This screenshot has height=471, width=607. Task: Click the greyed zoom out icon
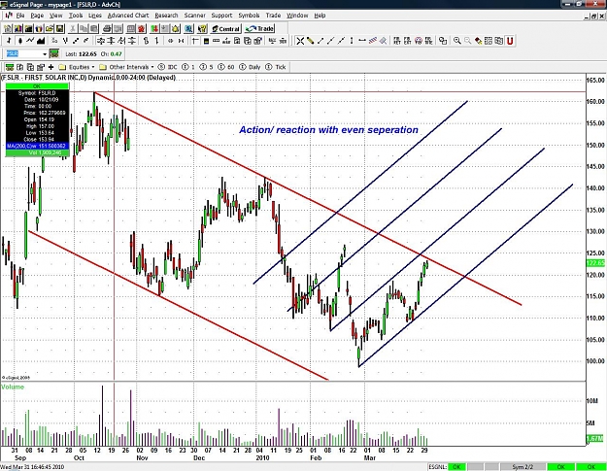click(468, 41)
